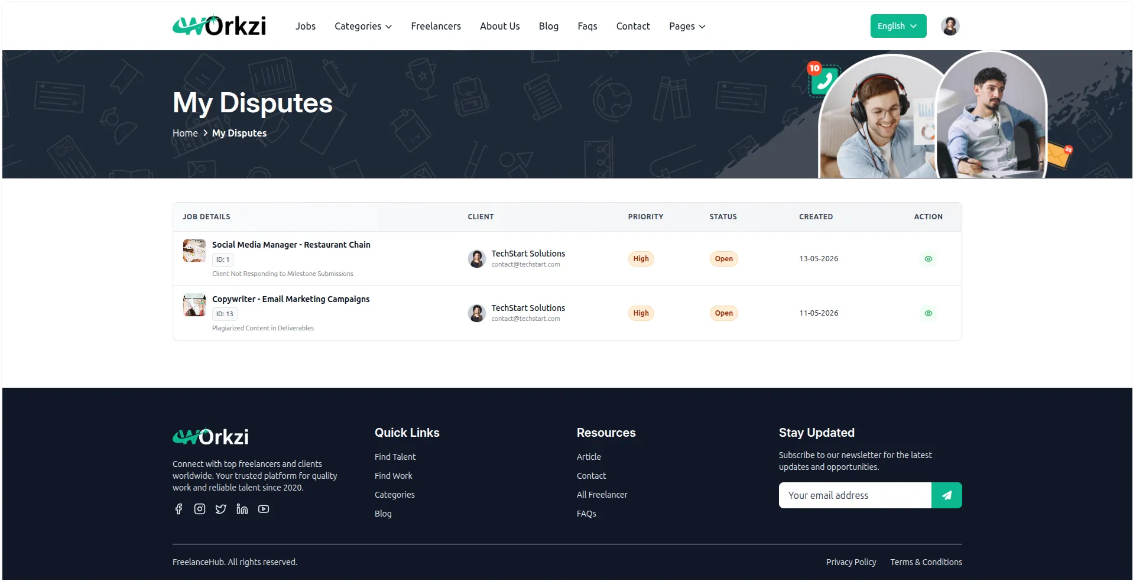Viewport: 1133px width, 581px height.
Task: Click the CLIENT column header
Action: click(481, 217)
